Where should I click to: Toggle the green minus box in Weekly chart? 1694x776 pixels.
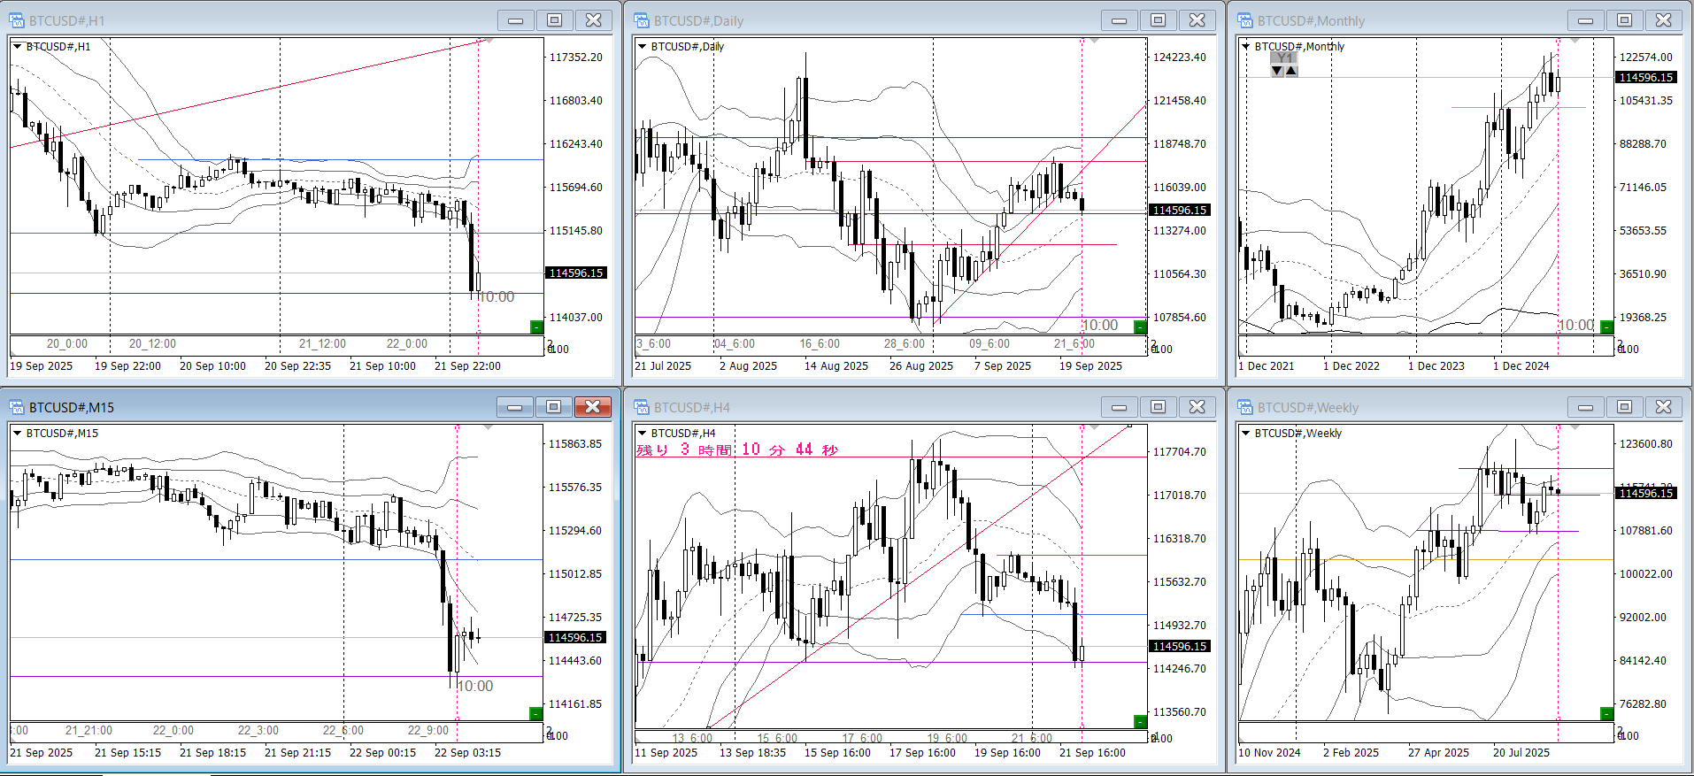point(1606,713)
